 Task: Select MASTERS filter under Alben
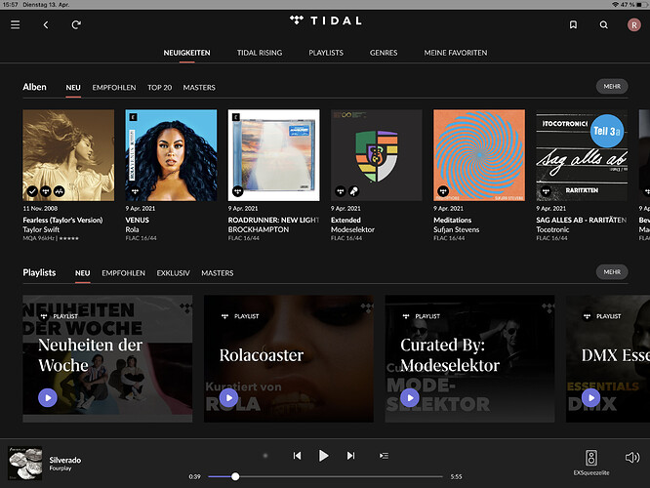(x=199, y=88)
